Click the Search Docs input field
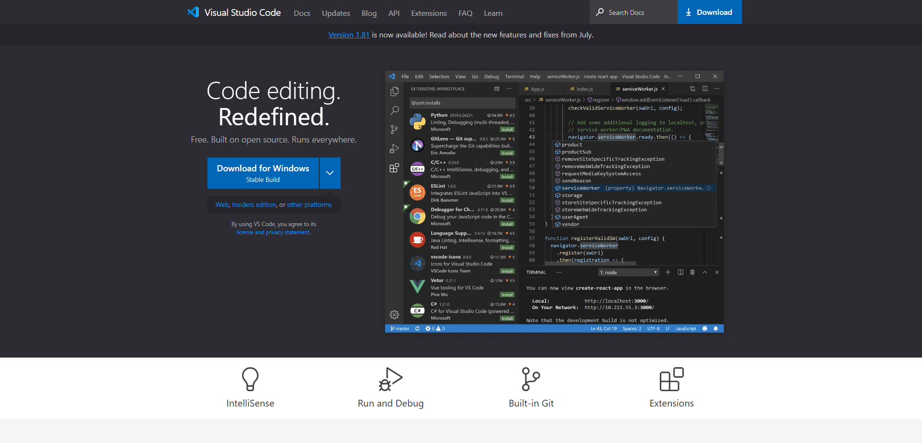Screen dimensions: 922x443 [x=633, y=12]
